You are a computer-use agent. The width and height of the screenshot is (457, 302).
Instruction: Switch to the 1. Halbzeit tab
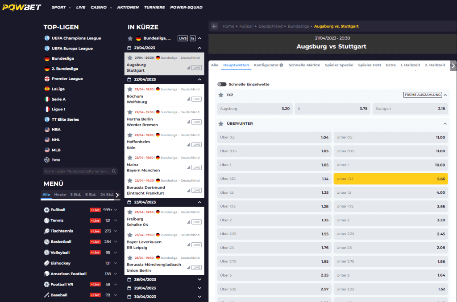click(x=410, y=65)
